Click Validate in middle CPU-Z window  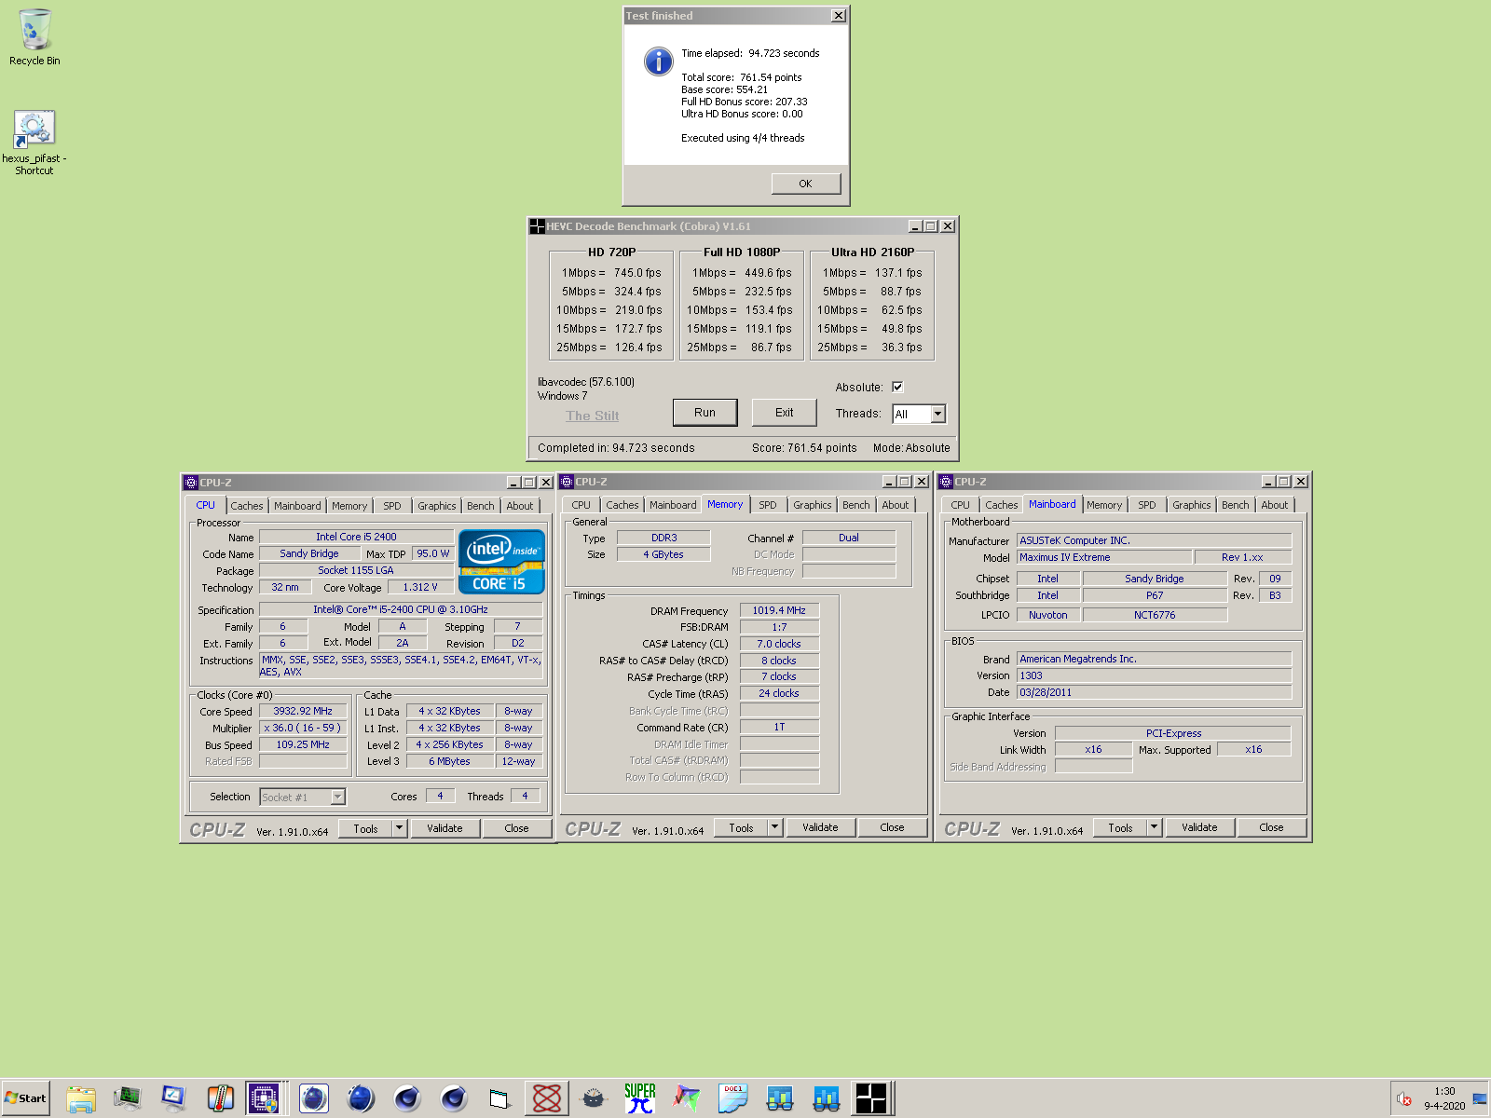click(x=820, y=827)
